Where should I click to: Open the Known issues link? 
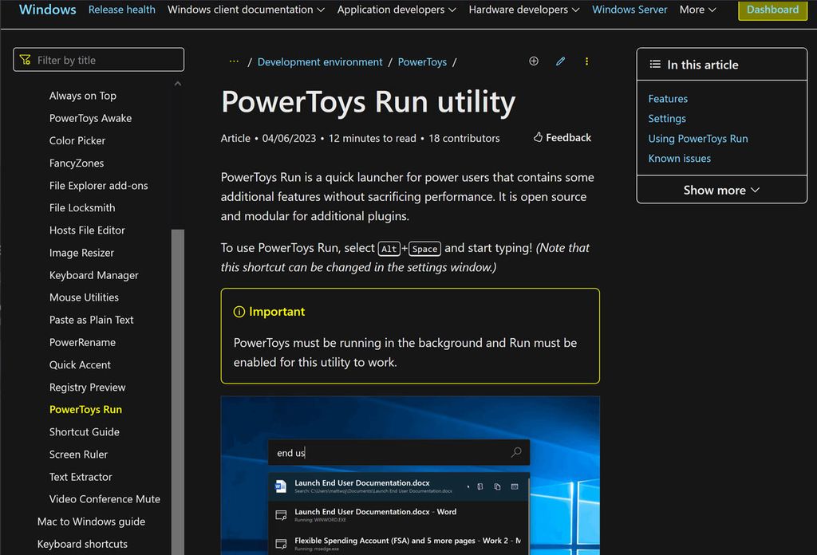pyautogui.click(x=679, y=158)
